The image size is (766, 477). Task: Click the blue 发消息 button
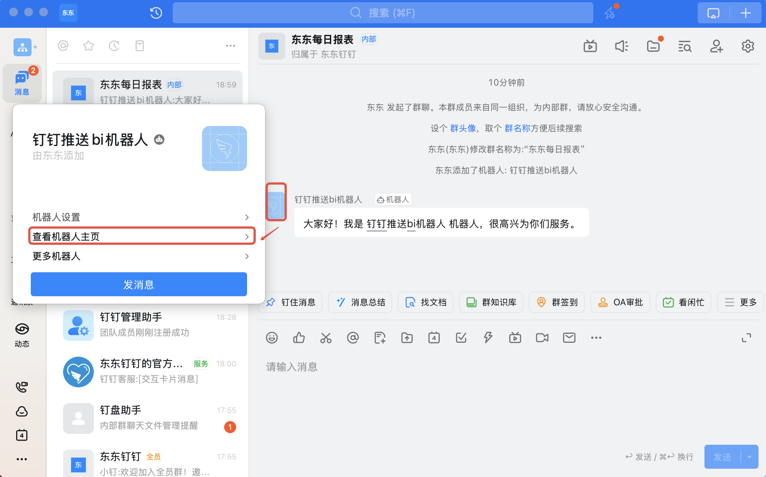(139, 285)
